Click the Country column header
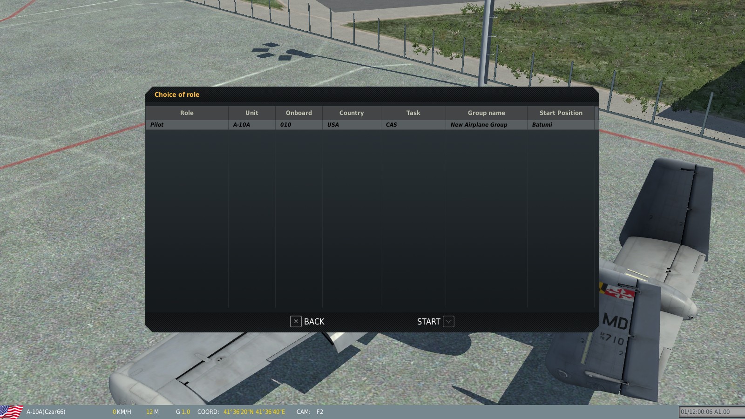The width and height of the screenshot is (745, 419). click(x=352, y=113)
